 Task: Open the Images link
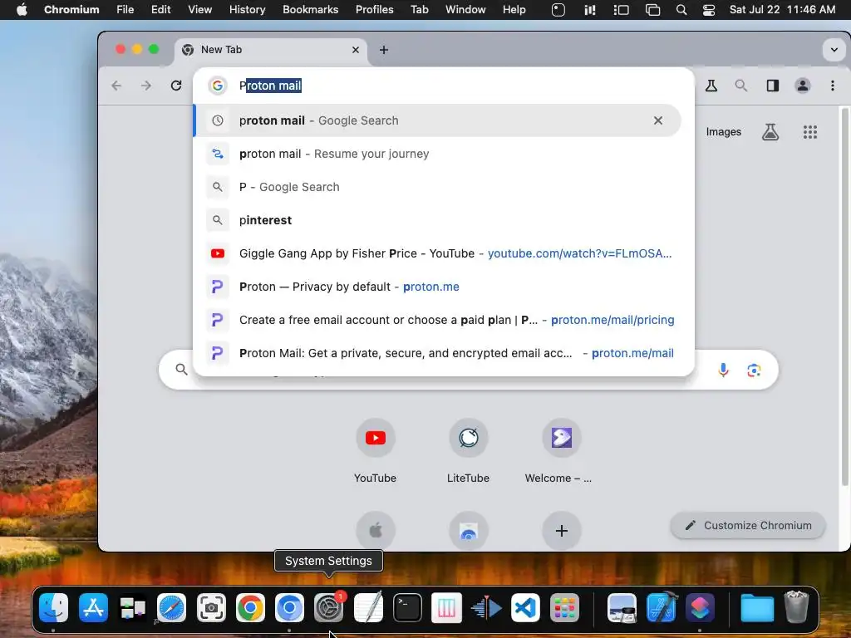724,132
